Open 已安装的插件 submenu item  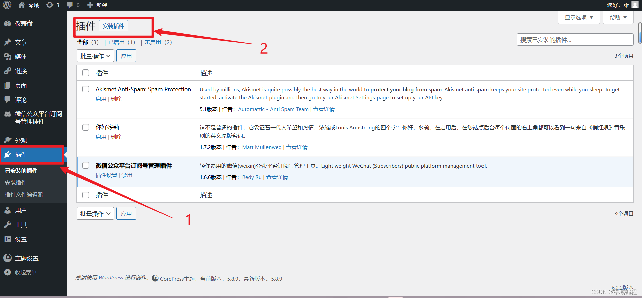pyautogui.click(x=21, y=171)
